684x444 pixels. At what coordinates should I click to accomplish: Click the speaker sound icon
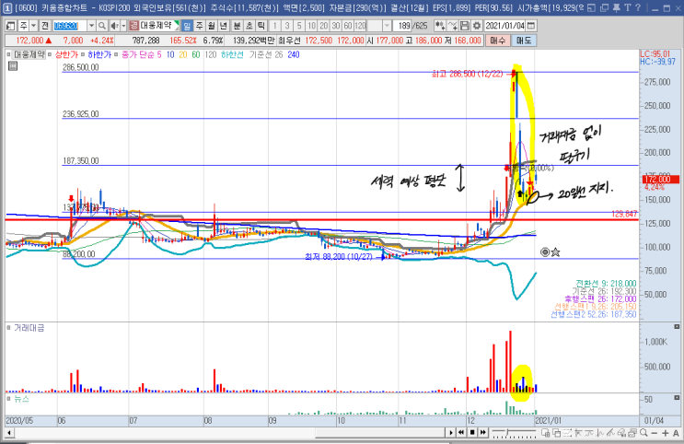tap(114, 26)
